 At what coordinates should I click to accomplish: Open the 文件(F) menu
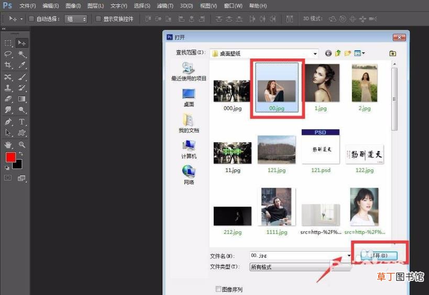click(27, 6)
